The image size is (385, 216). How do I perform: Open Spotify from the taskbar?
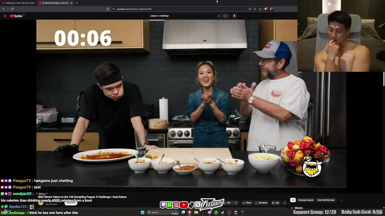pos(216,212)
